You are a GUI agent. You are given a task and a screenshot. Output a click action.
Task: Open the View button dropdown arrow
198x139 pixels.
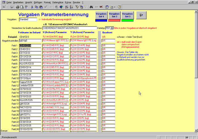pos(8,7)
